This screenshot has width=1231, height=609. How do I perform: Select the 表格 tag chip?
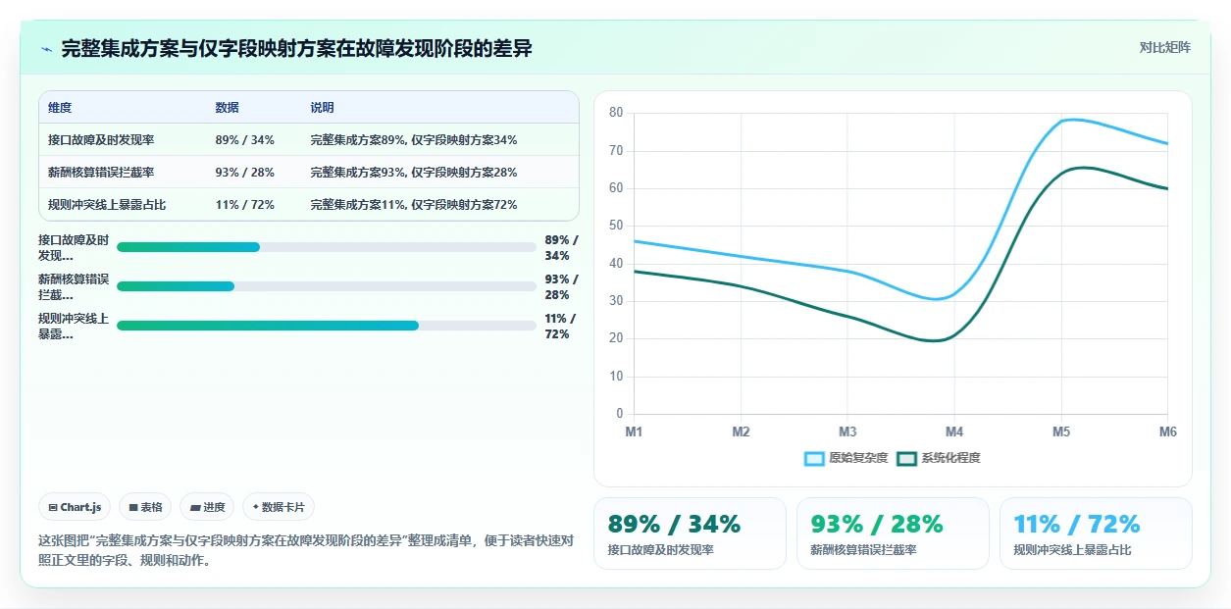pyautogui.click(x=145, y=507)
